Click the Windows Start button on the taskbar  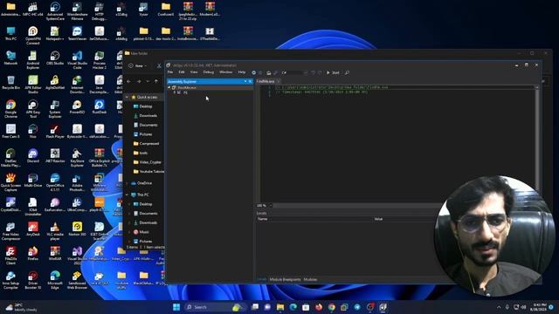coord(176,307)
